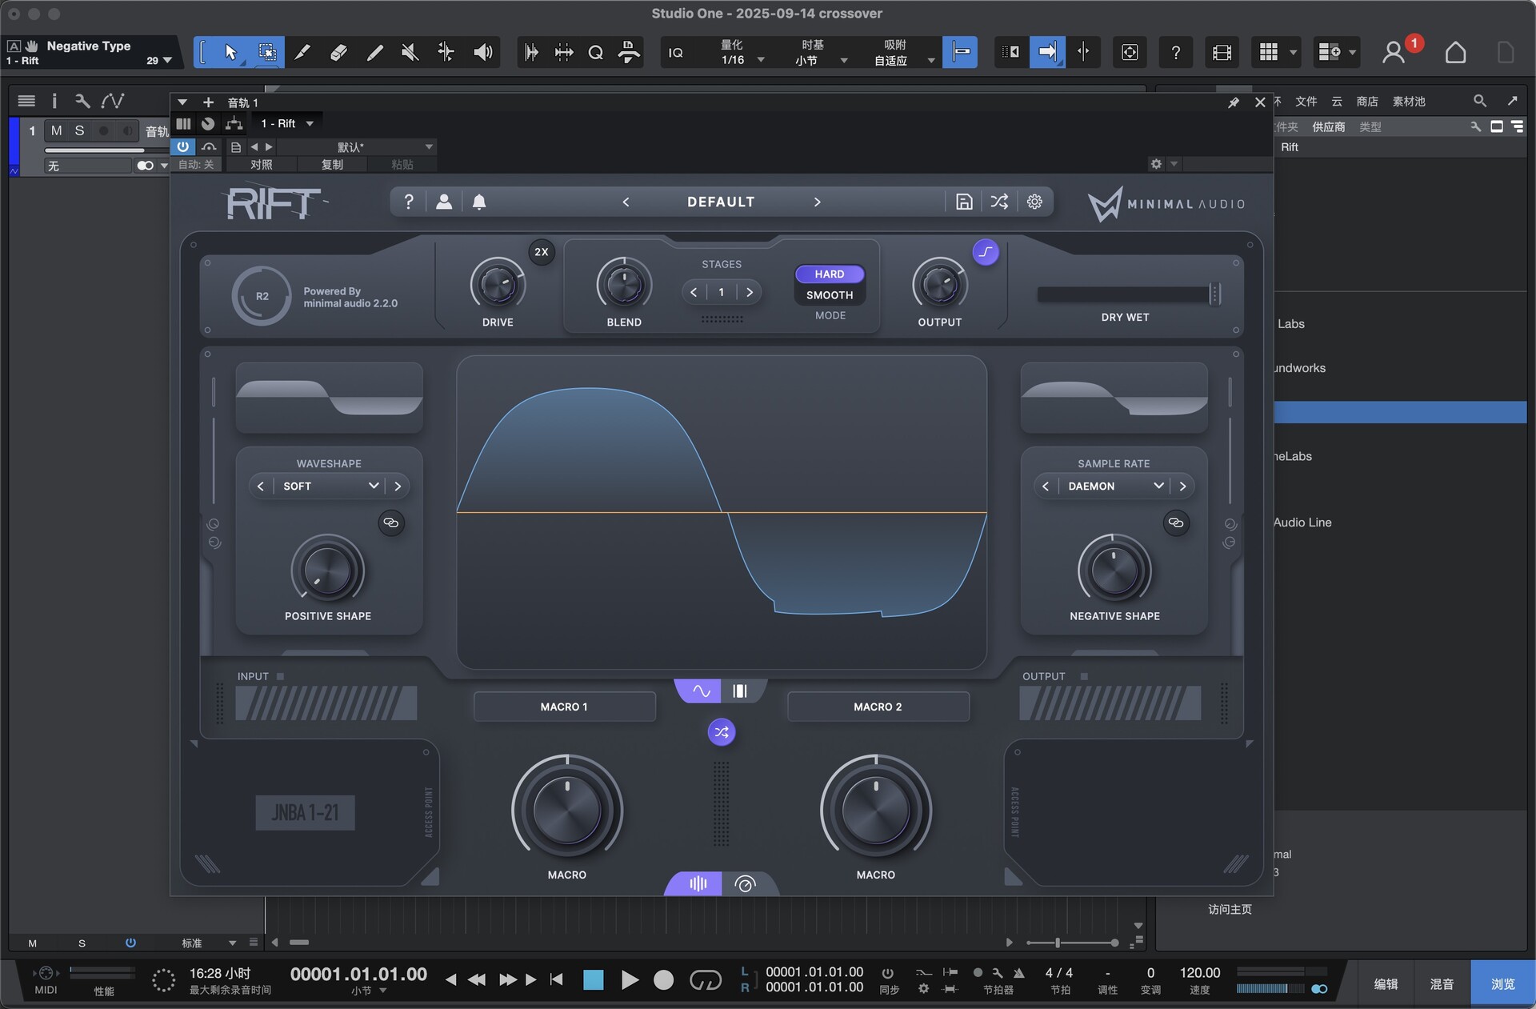This screenshot has height=1009, width=1536.
Task: Click 对照 compare button
Action: pos(262,164)
